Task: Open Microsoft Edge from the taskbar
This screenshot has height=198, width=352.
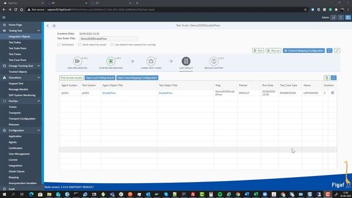Action: click(x=31, y=194)
